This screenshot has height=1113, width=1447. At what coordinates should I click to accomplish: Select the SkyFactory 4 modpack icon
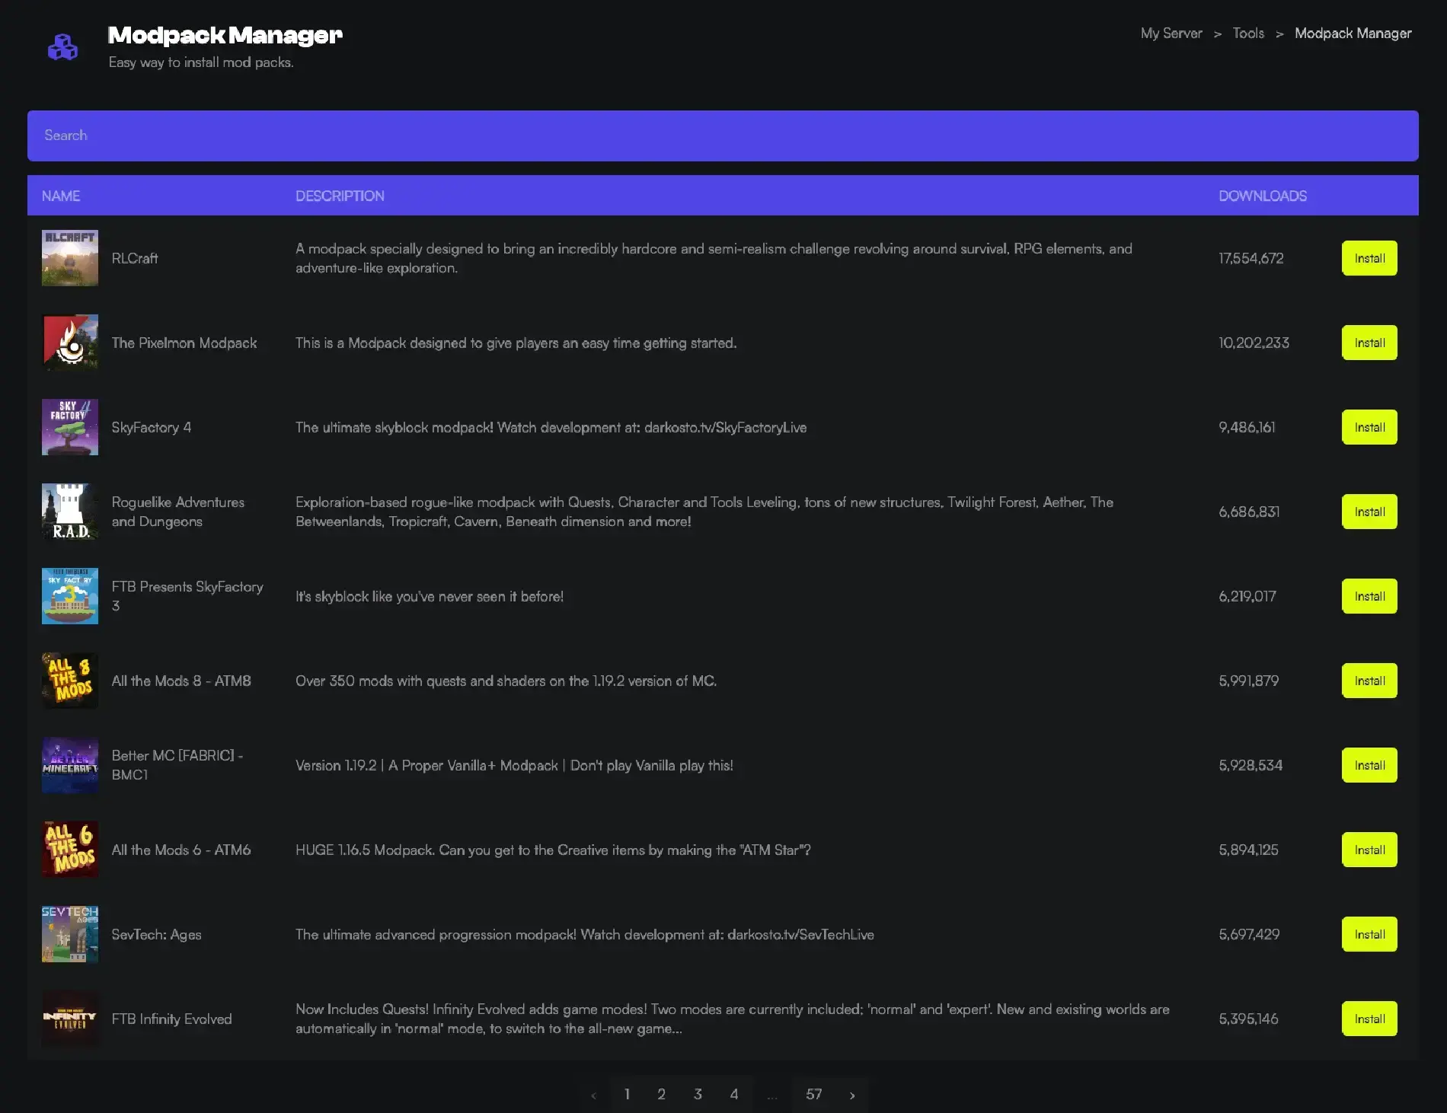[69, 427]
